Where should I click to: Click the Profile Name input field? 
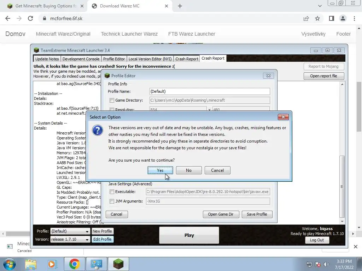click(x=210, y=91)
